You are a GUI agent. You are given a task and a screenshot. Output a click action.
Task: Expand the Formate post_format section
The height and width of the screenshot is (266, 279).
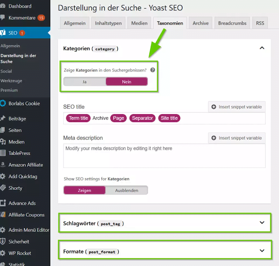pos(262,251)
